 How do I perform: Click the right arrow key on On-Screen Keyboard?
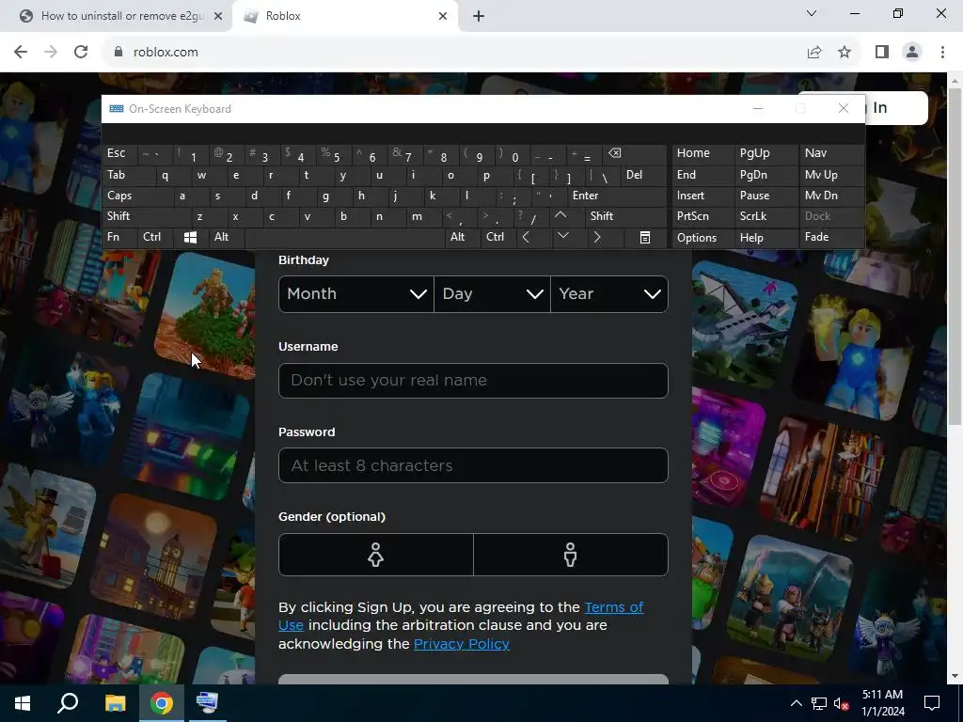[597, 237]
